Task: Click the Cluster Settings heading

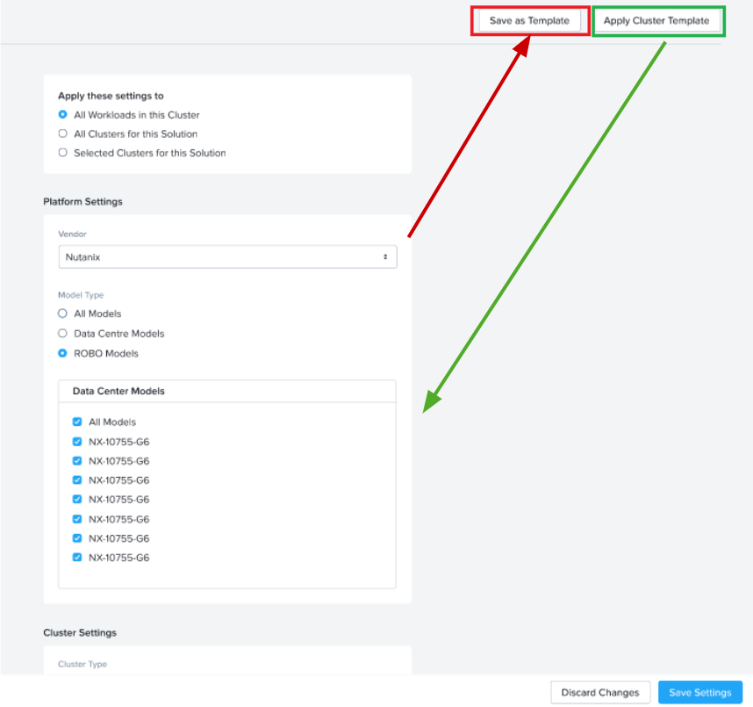Action: click(x=80, y=633)
